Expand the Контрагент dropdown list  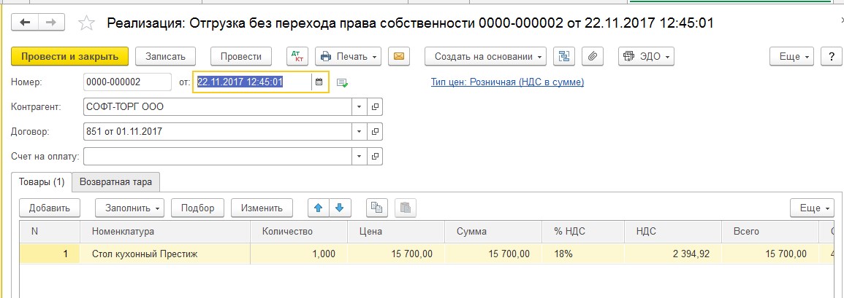360,107
